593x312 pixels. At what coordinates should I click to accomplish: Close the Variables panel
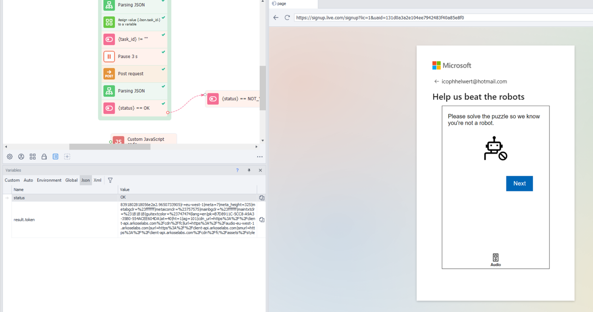[260, 170]
